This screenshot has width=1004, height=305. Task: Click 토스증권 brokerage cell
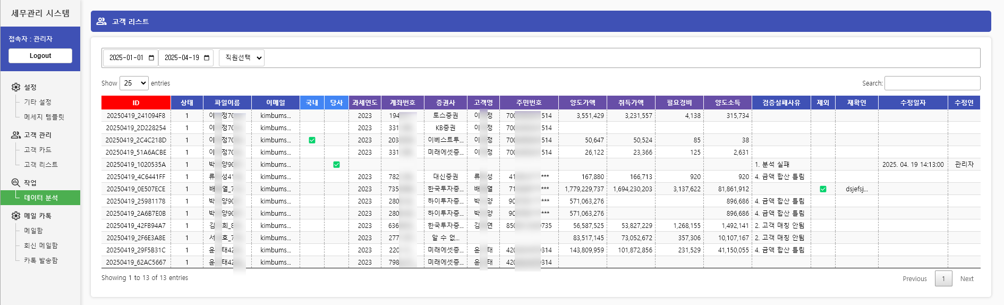[446, 116]
